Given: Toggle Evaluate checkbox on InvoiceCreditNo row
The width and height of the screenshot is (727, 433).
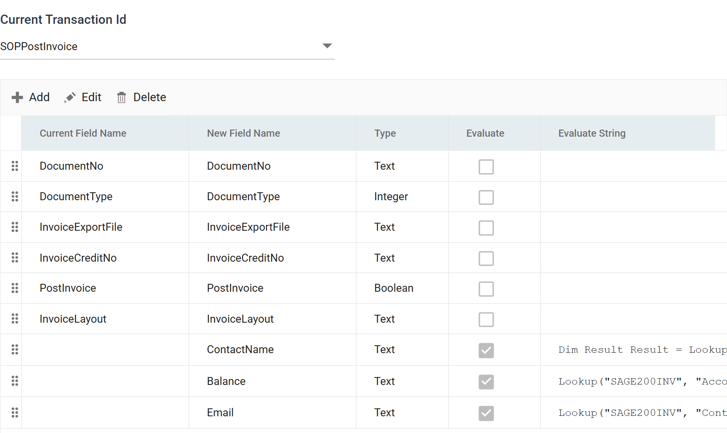Looking at the screenshot, I should 486,258.
